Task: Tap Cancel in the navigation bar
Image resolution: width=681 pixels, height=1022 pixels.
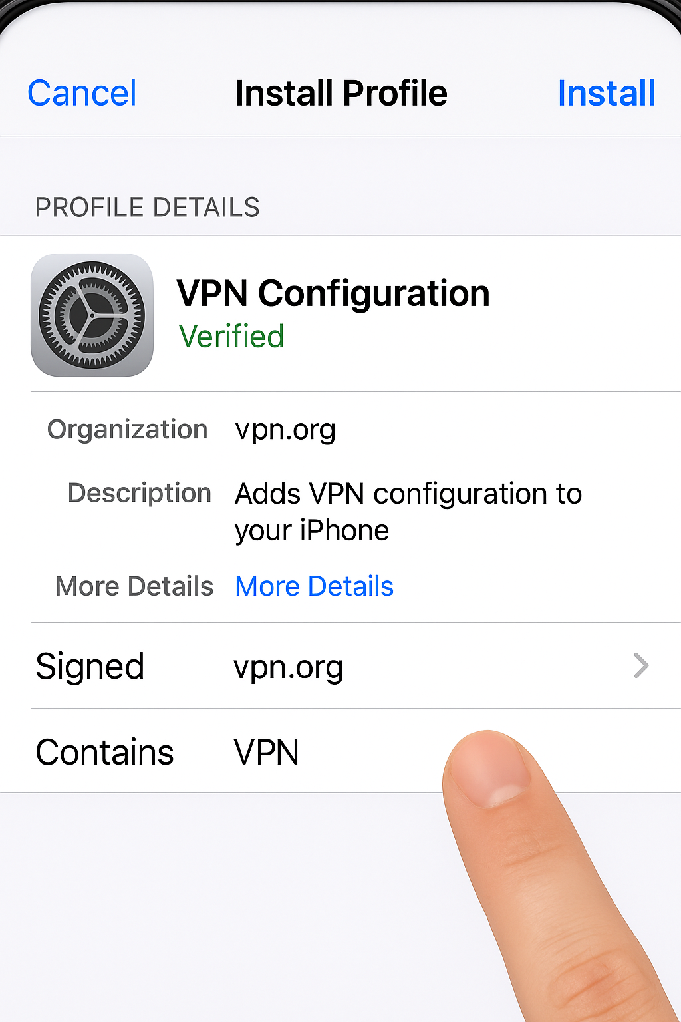Action: point(82,93)
